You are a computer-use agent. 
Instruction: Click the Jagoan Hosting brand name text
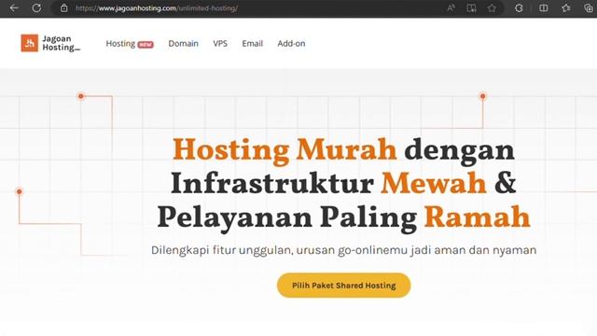point(61,43)
